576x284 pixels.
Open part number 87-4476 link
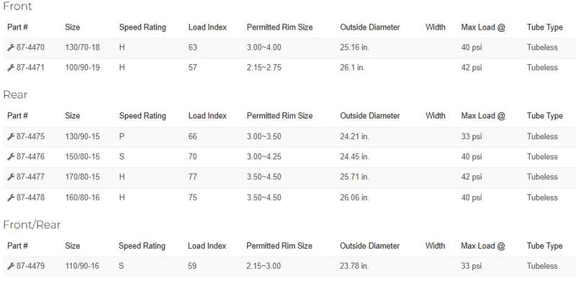click(30, 156)
